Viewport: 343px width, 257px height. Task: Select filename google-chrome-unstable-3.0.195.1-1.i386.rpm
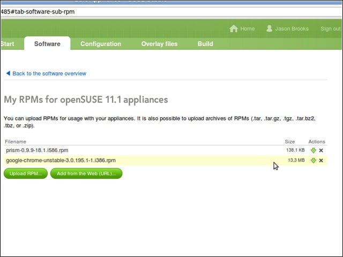click(61, 161)
